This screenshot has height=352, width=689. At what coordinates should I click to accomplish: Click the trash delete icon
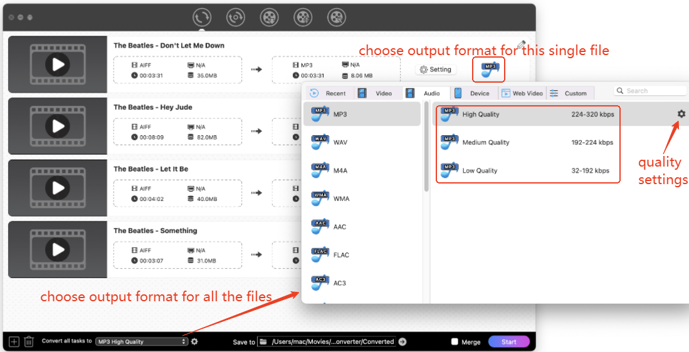(x=29, y=341)
